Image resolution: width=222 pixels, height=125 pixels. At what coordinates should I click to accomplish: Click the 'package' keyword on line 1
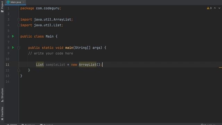coord(27,8)
